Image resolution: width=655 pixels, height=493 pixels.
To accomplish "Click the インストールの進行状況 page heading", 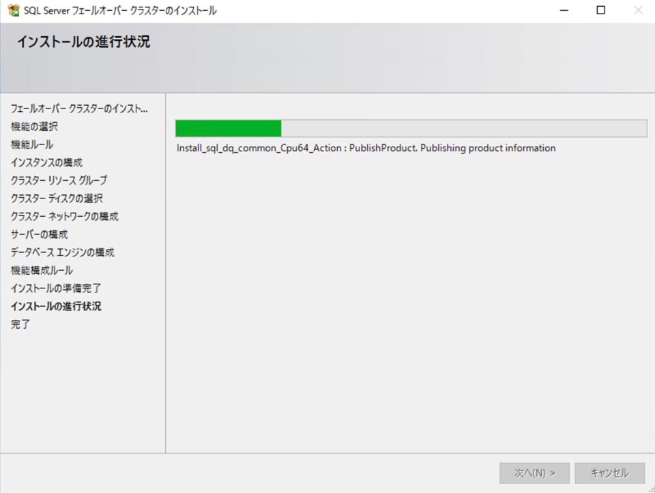I will click(x=83, y=42).
